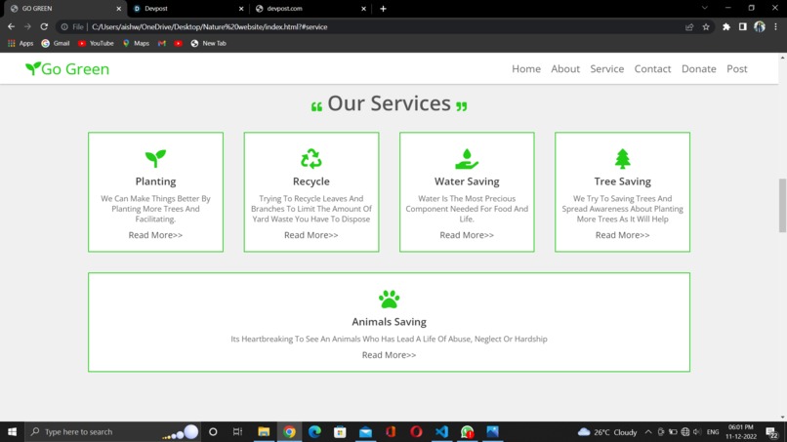Open the 26°C Cloudy weather widget

pos(607,431)
